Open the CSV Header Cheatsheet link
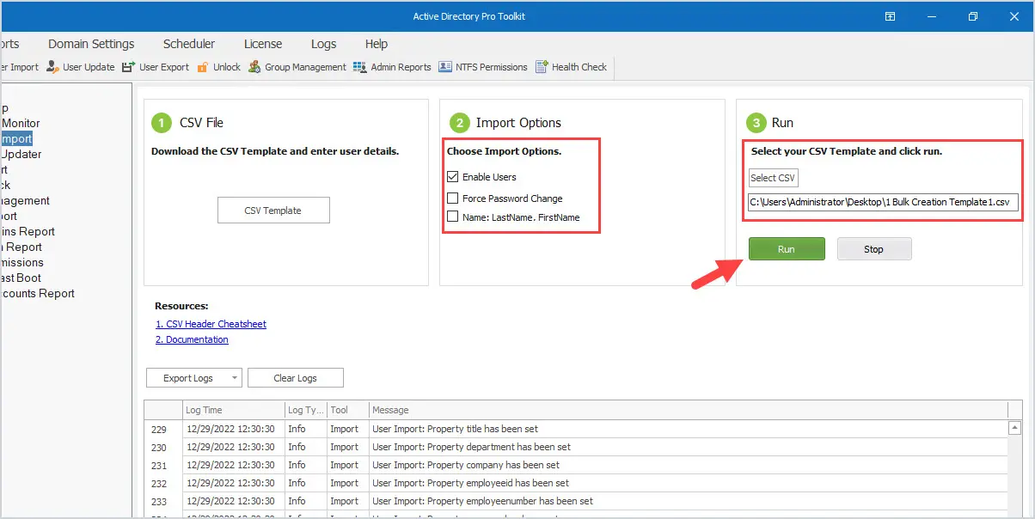Screen dimensions: 1035x519 point(211,324)
